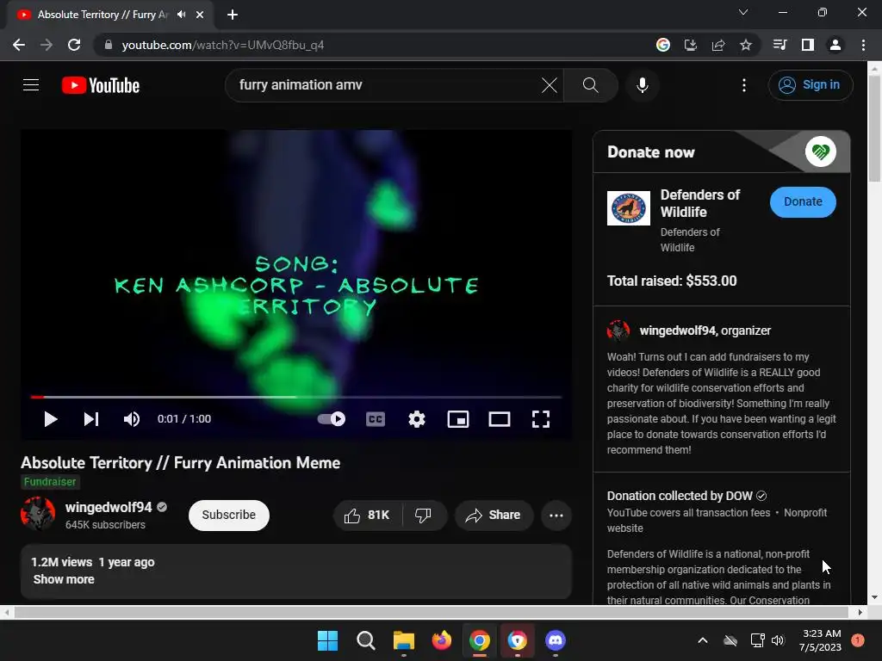Share this page from the toolbar
The image size is (882, 661).
(x=717, y=45)
